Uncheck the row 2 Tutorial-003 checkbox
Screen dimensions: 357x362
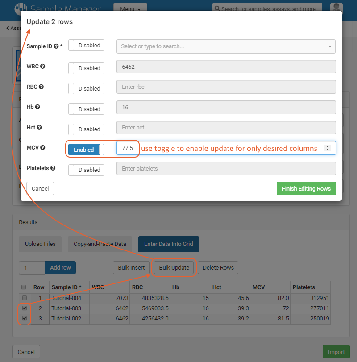click(x=25, y=308)
